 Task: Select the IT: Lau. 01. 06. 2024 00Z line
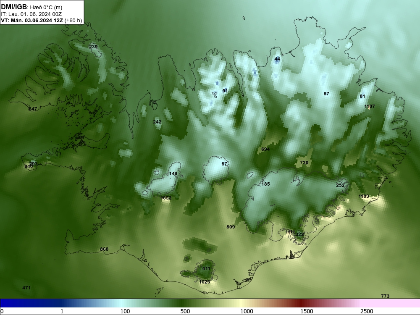31,14
